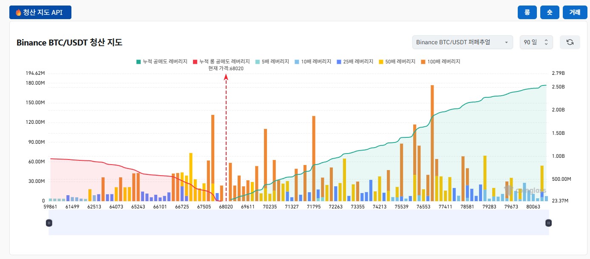The height and width of the screenshot is (259, 590).
Task: Click the 77411 x-axis label
Action: coord(445,207)
